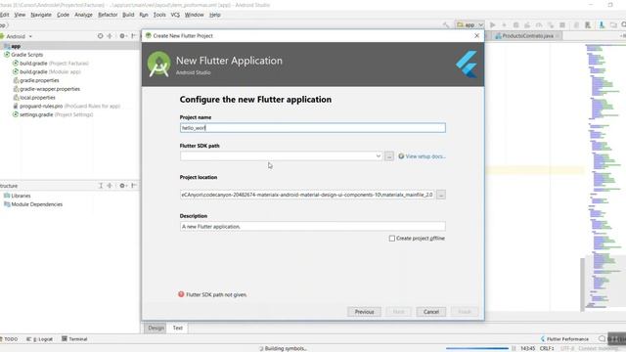Click the Project name input field
The image size is (626, 352).
tap(313, 128)
